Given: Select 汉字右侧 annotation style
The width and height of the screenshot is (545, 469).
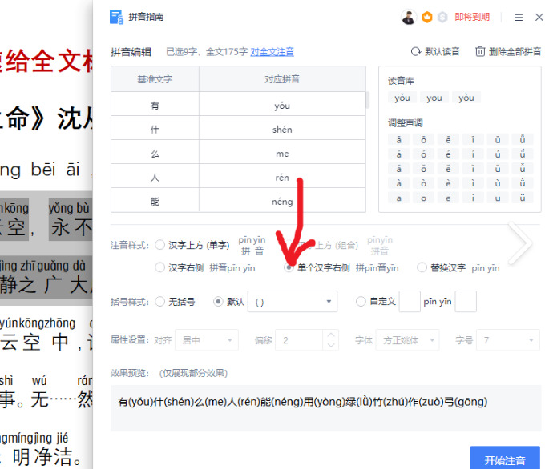Looking at the screenshot, I should tap(159, 267).
